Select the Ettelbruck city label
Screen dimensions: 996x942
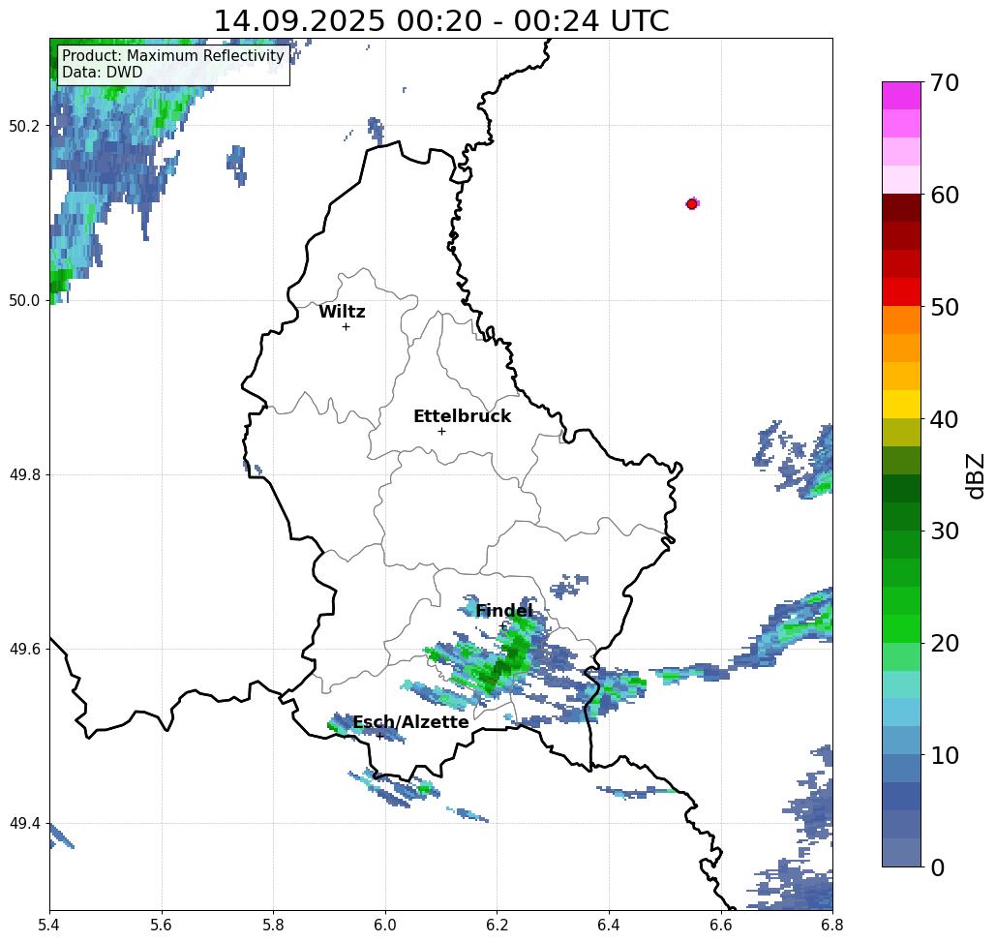462,416
